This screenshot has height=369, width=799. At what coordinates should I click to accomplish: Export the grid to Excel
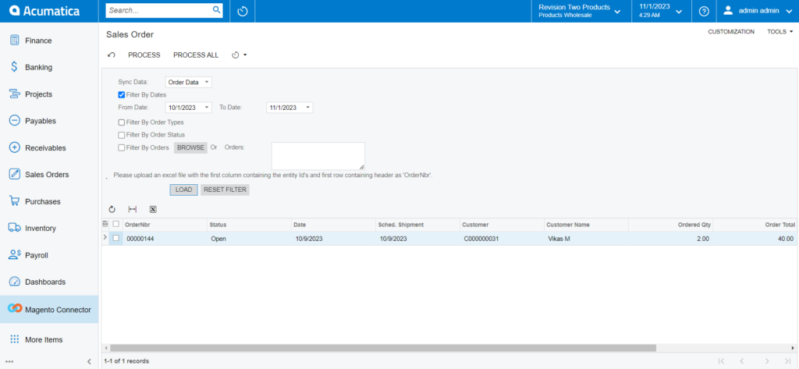(x=153, y=209)
